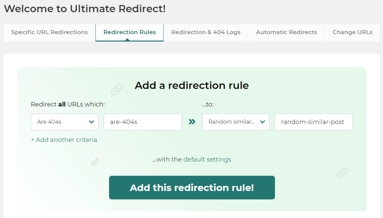Click the Add a redirection rule heading

tap(192, 85)
